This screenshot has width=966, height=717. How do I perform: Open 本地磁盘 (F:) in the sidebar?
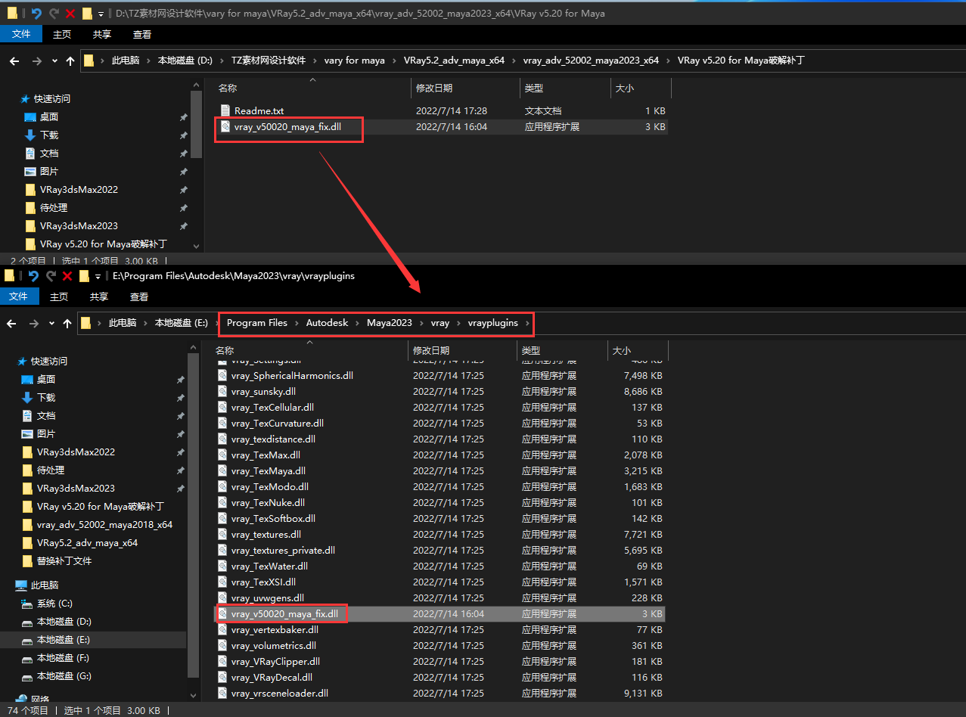tap(64, 658)
